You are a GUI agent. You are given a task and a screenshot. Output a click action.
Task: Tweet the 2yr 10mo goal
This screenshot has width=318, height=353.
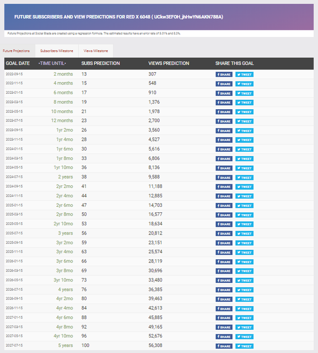pyautogui.click(x=245, y=224)
